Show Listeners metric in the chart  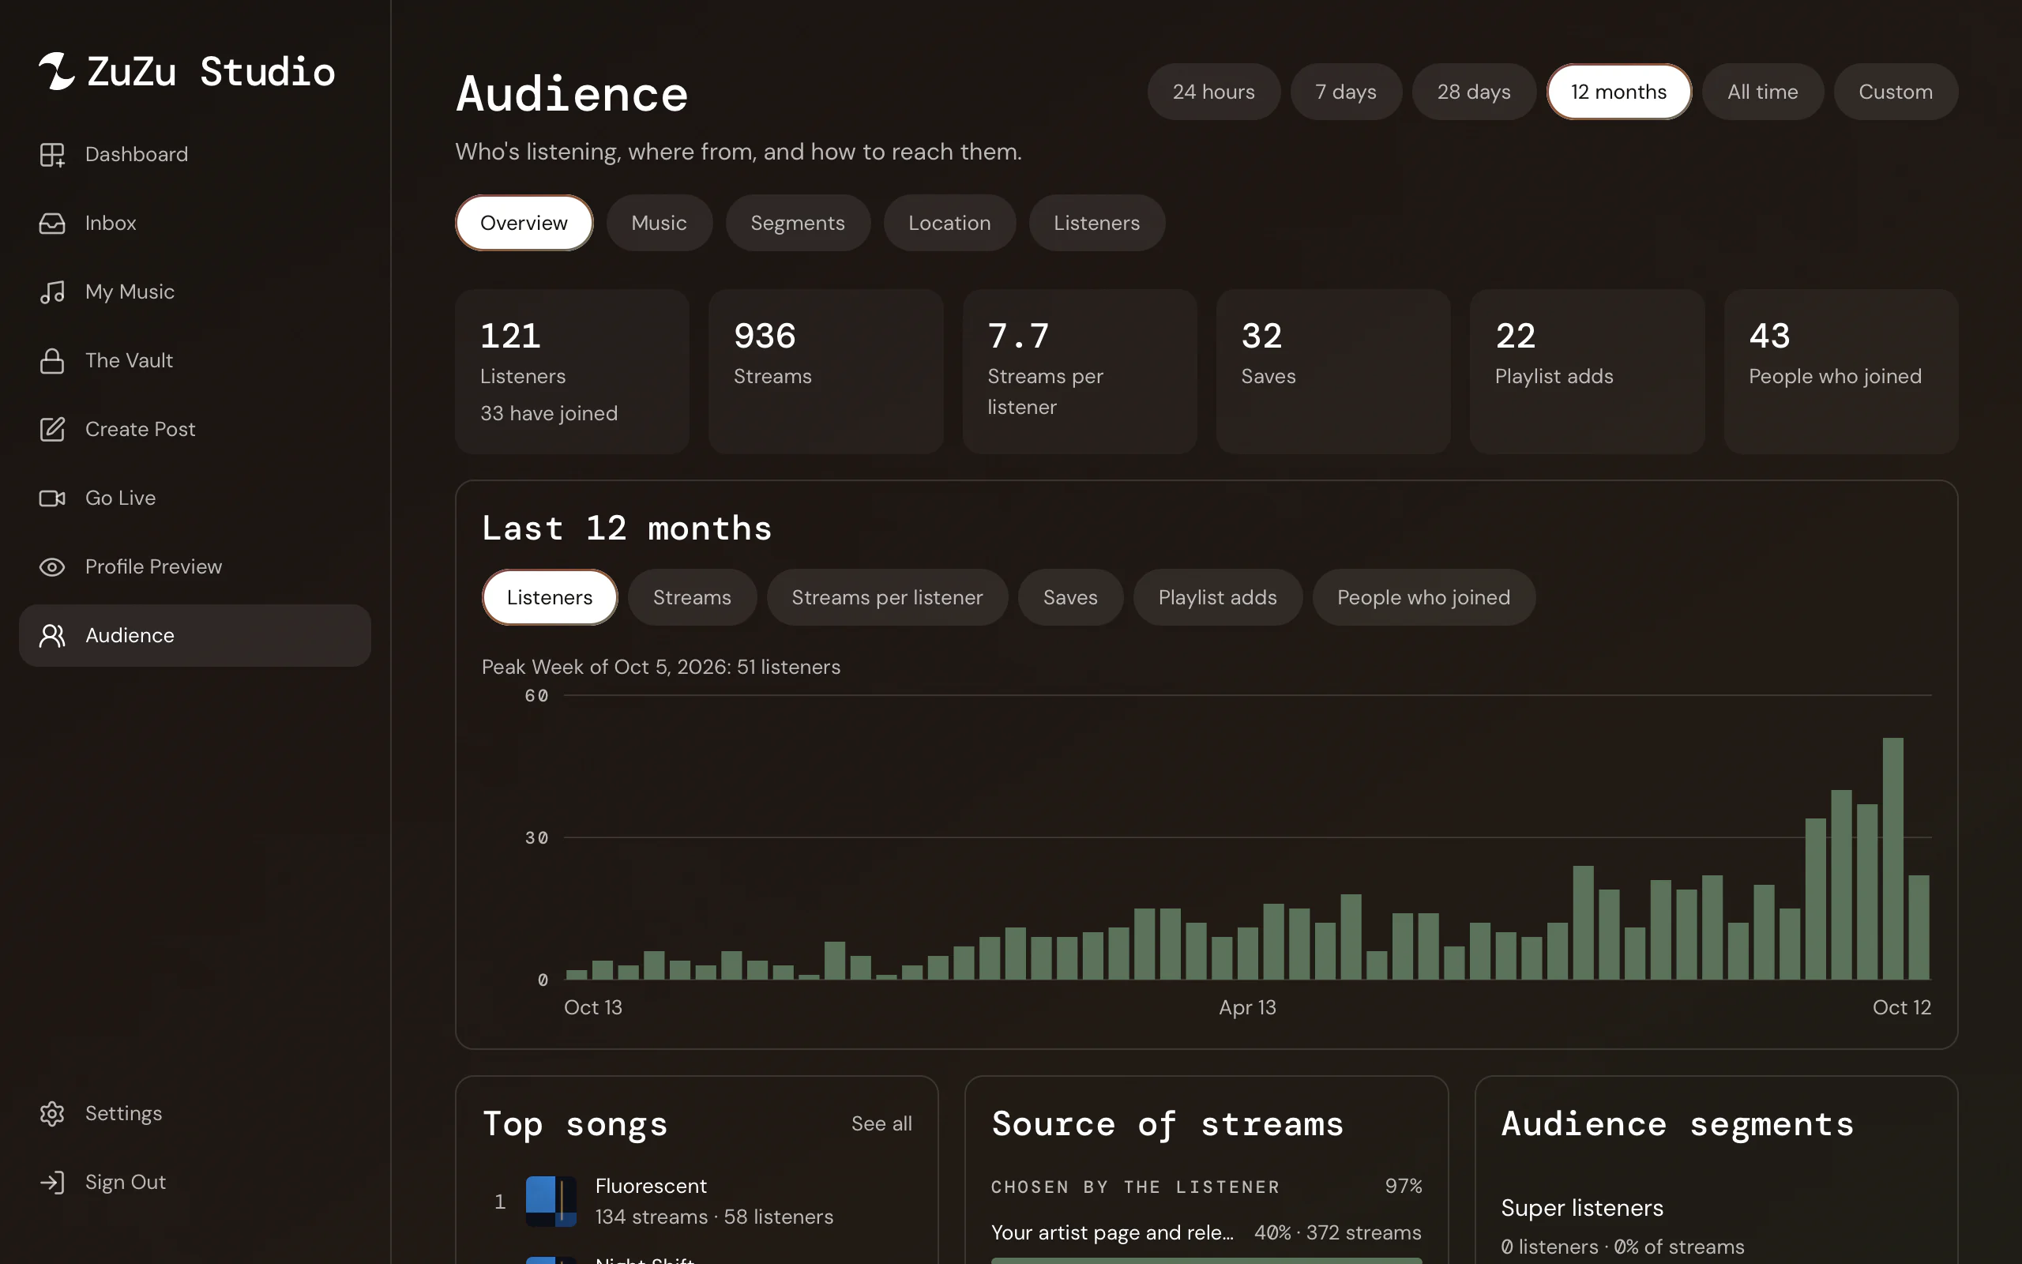[x=549, y=598]
